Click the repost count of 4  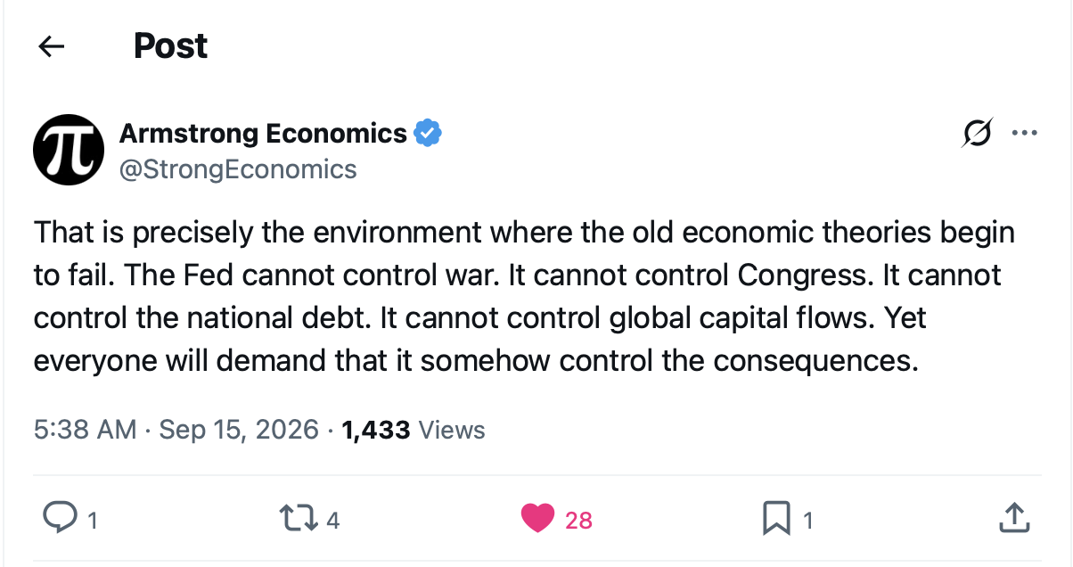pos(332,520)
